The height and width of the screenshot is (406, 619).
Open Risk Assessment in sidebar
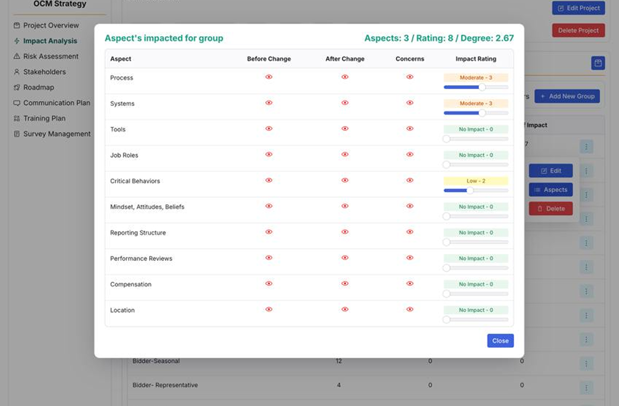[46, 56]
